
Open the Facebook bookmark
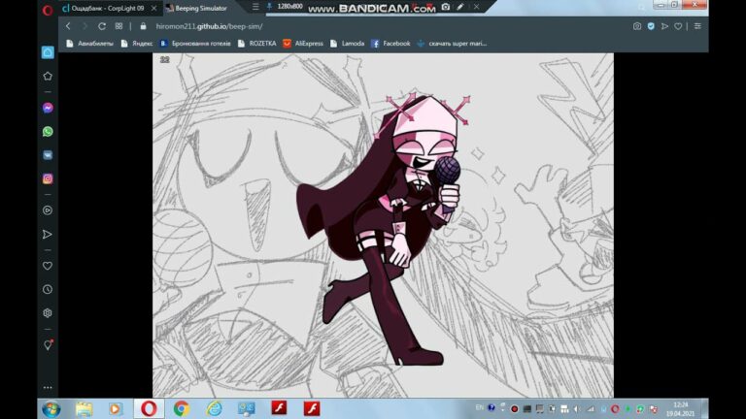390,44
